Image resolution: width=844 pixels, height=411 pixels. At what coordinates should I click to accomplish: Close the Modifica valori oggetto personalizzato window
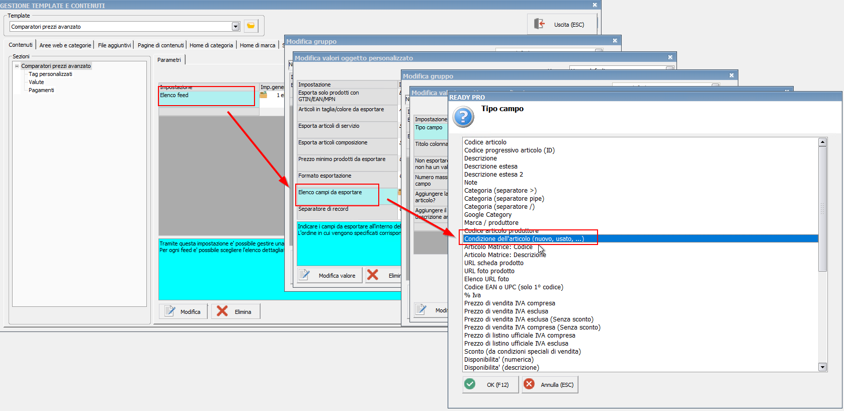pyautogui.click(x=670, y=57)
